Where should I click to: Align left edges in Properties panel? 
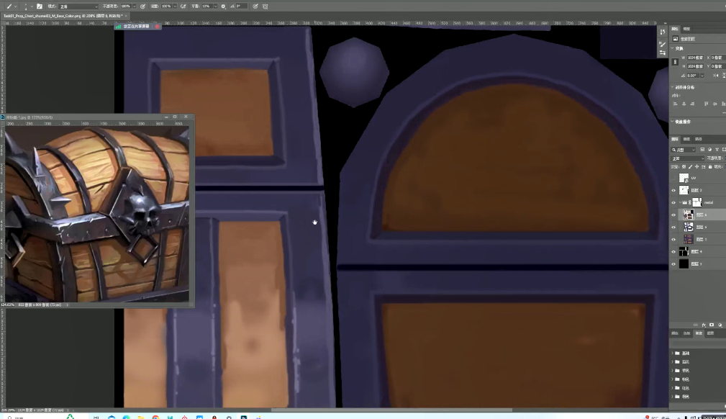pos(675,104)
